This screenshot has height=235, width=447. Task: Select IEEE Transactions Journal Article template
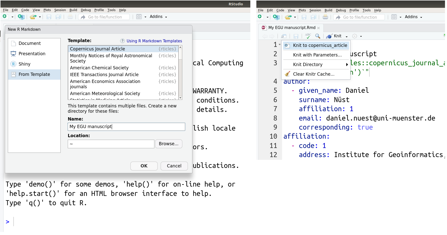click(x=123, y=75)
